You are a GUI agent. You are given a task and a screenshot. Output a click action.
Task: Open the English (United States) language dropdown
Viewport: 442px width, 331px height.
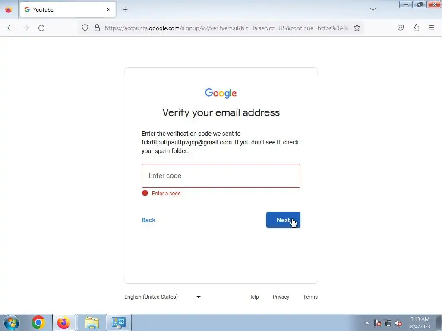pos(162,297)
